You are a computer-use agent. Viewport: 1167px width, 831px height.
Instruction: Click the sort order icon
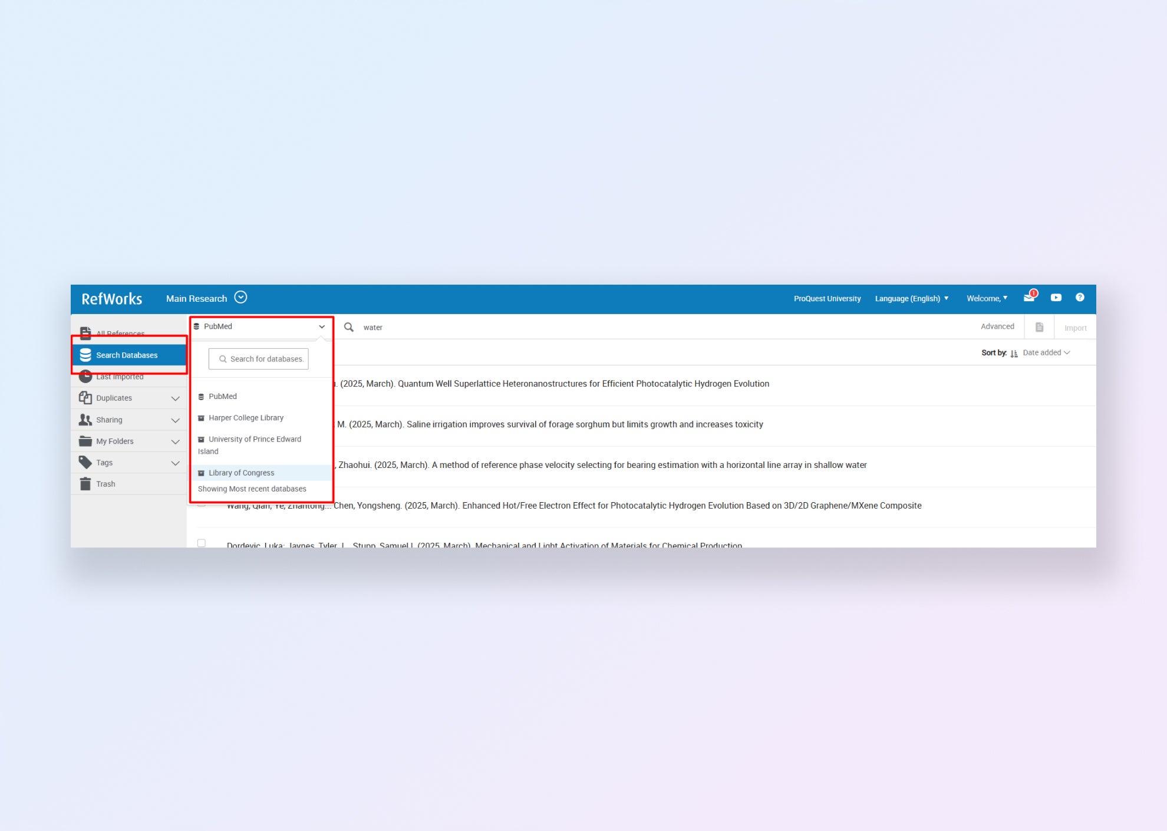pyautogui.click(x=1014, y=353)
